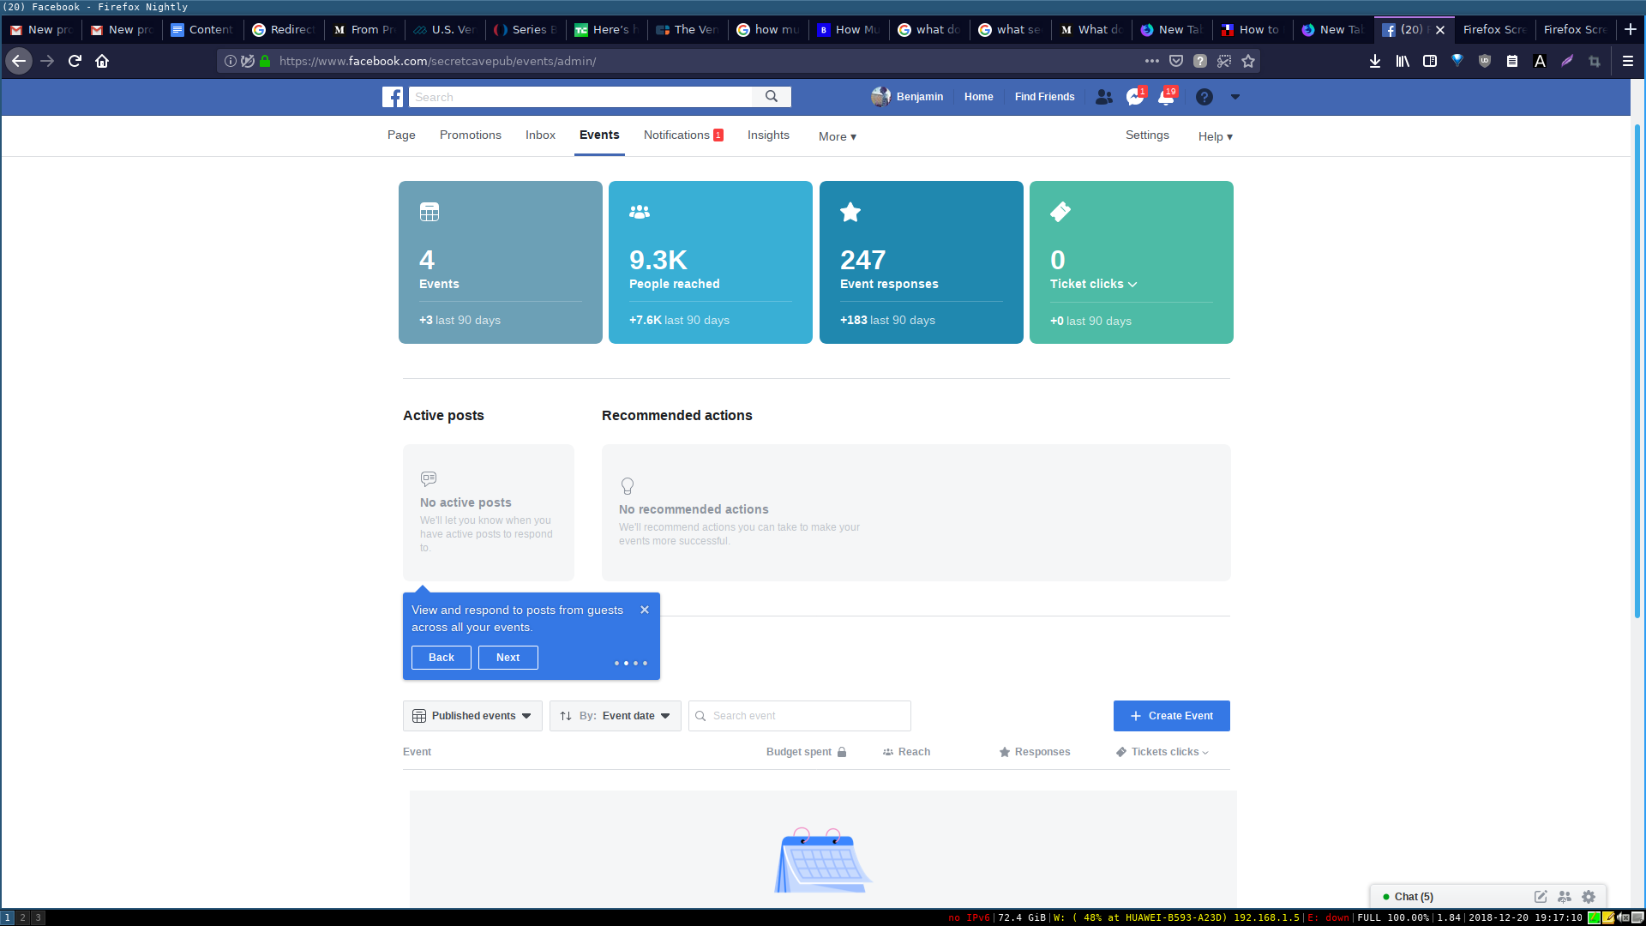Switch to workspace 2 in status bar
Screen dimensions: 1646x926
pyautogui.click(x=23, y=917)
